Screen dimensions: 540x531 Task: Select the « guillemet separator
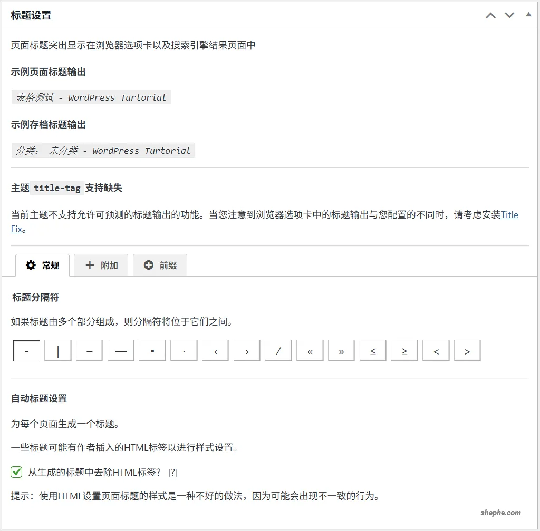coord(310,350)
